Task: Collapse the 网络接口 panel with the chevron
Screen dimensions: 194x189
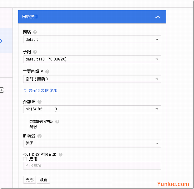Action: pyautogui.click(x=158, y=17)
